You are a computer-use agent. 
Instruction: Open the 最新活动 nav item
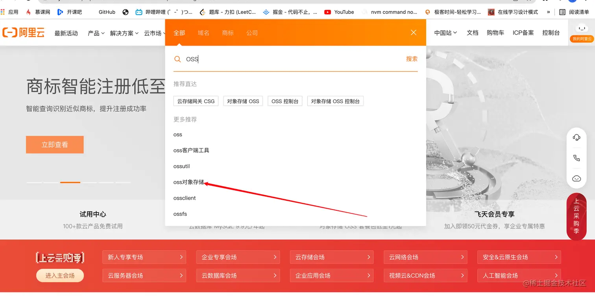tap(66, 33)
